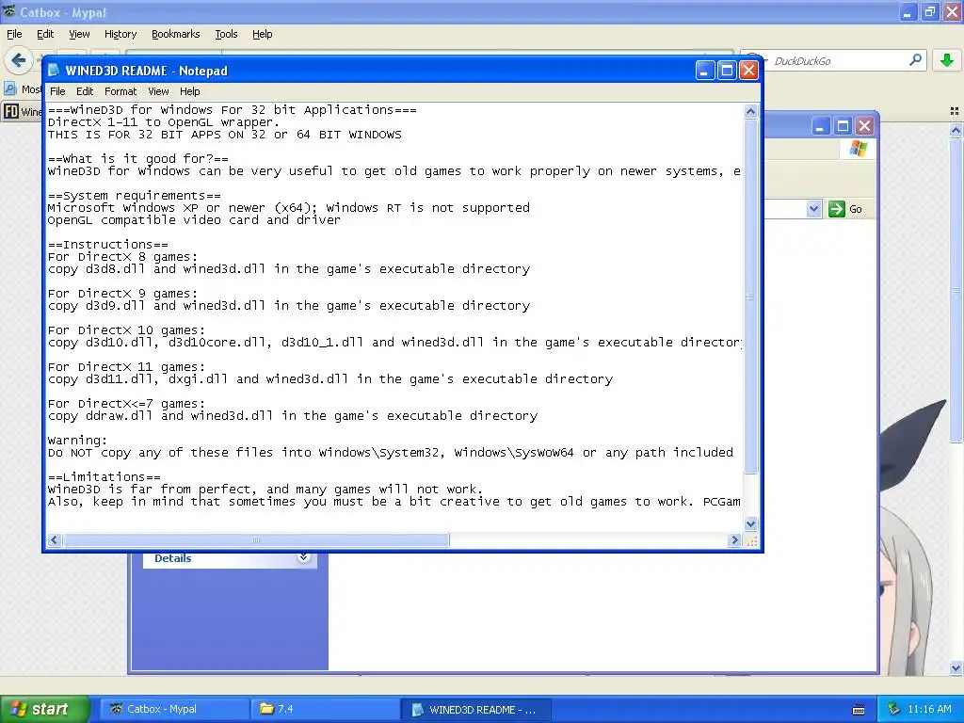Click the '==Limitations==' heading line
Image resolution: width=964 pixels, height=723 pixels.
click(x=104, y=477)
